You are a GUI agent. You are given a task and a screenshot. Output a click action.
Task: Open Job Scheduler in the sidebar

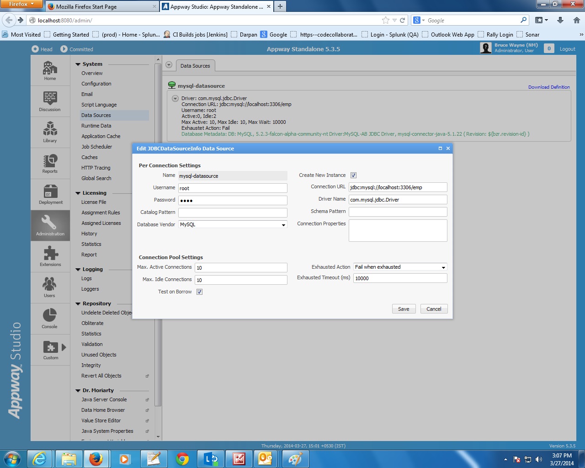(97, 147)
